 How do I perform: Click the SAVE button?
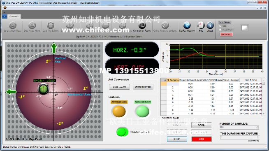click(x=201, y=125)
